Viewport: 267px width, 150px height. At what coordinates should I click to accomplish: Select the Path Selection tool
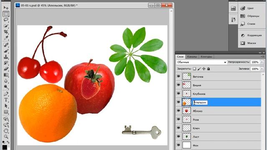(6, 106)
